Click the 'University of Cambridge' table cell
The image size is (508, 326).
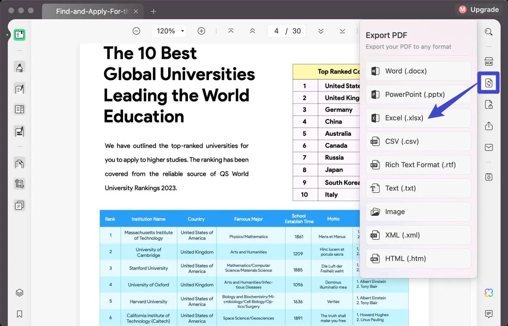click(x=149, y=252)
